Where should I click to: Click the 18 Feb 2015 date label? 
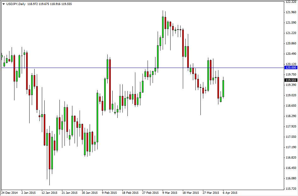pos(130,192)
